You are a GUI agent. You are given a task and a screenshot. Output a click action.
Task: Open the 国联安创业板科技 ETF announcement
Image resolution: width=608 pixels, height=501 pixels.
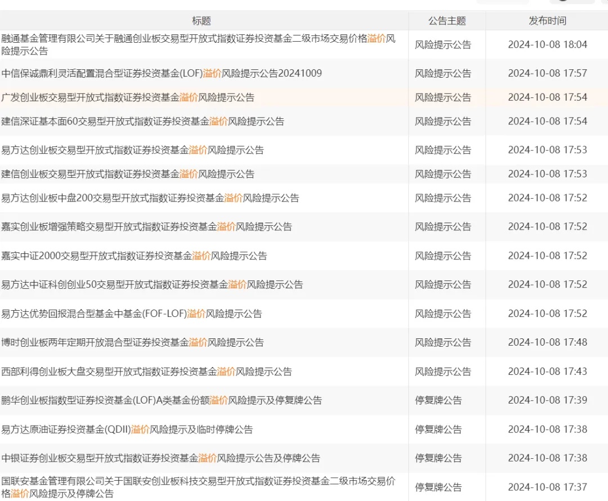pyautogui.click(x=198, y=481)
